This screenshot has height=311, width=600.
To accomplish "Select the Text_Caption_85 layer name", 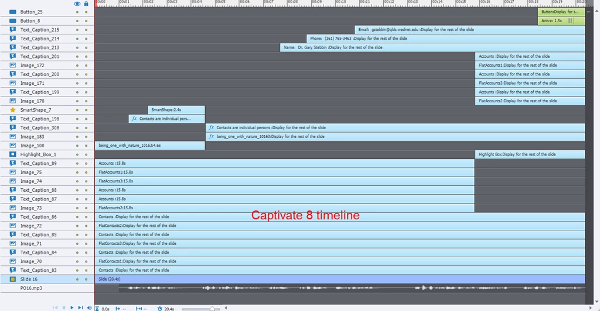I will pyautogui.click(x=38, y=234).
